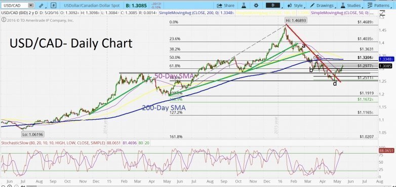Click the 38.2% Fibonacci level label
Viewport: 396px width, 187px height.
pos(175,49)
